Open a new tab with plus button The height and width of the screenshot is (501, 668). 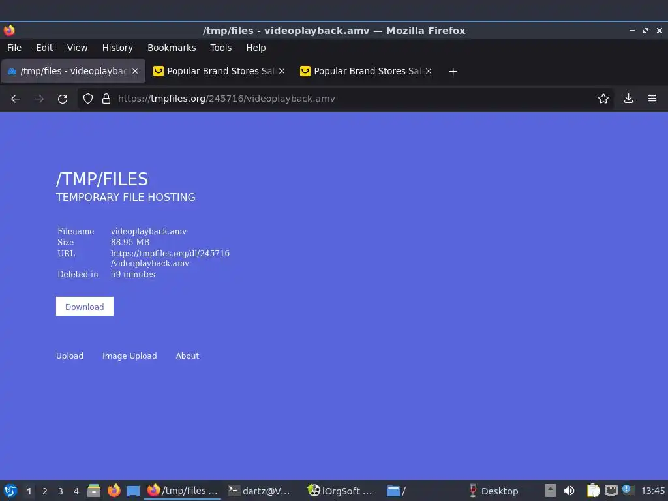coord(453,72)
